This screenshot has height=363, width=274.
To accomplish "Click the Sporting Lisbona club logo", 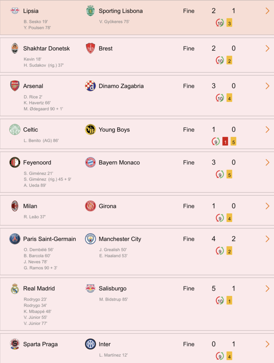I will click(90, 11).
